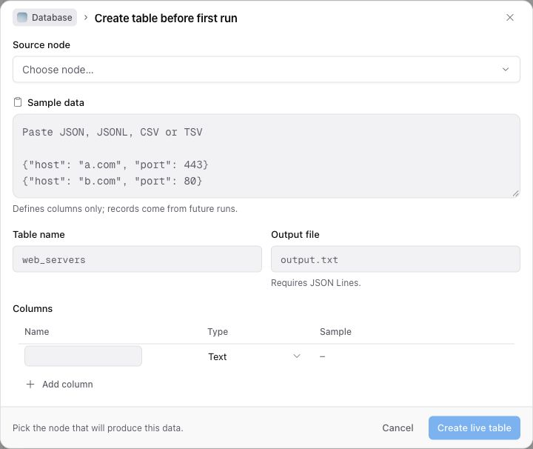Click the dash in the Sample column
533x449 pixels.
322,356
